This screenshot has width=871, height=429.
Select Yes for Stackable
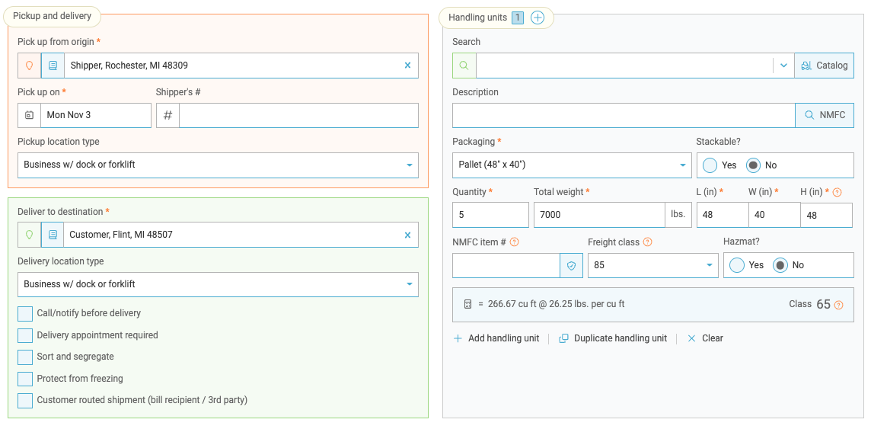point(710,165)
